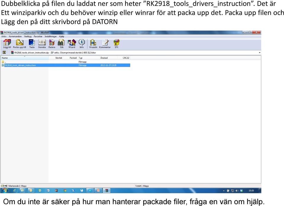Select the parent folder '..' row
The width and height of the screenshot is (284, 206).
click(x=66, y=62)
